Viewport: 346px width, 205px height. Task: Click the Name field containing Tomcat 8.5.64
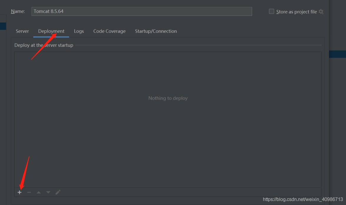141,11
